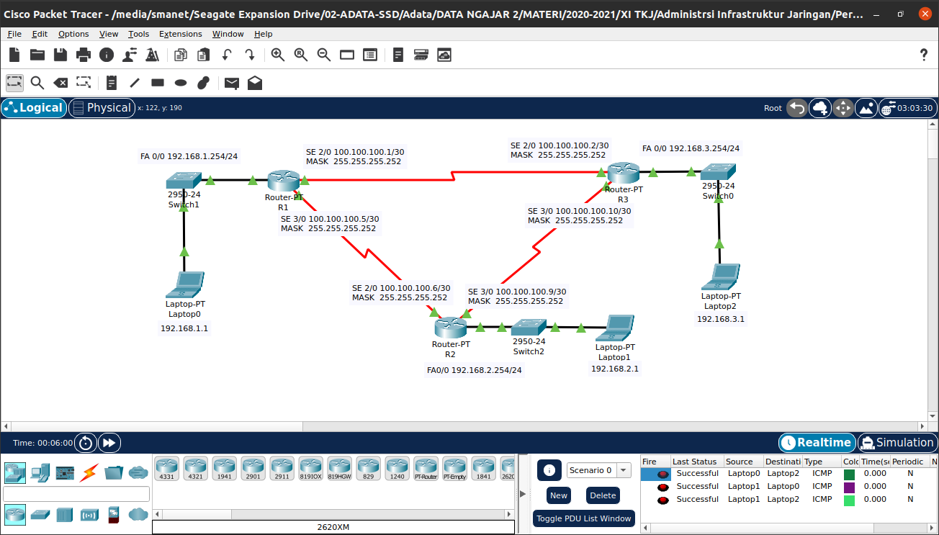Click the Paste icon in toolbar

pyautogui.click(x=204, y=55)
